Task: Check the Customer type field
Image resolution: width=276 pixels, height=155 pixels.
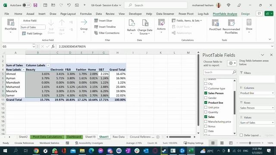Action: tap(206, 88)
